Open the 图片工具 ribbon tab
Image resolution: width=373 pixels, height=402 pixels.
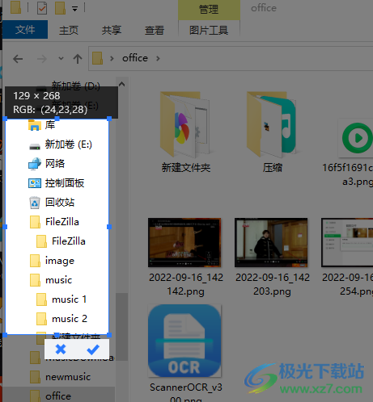tap(209, 30)
